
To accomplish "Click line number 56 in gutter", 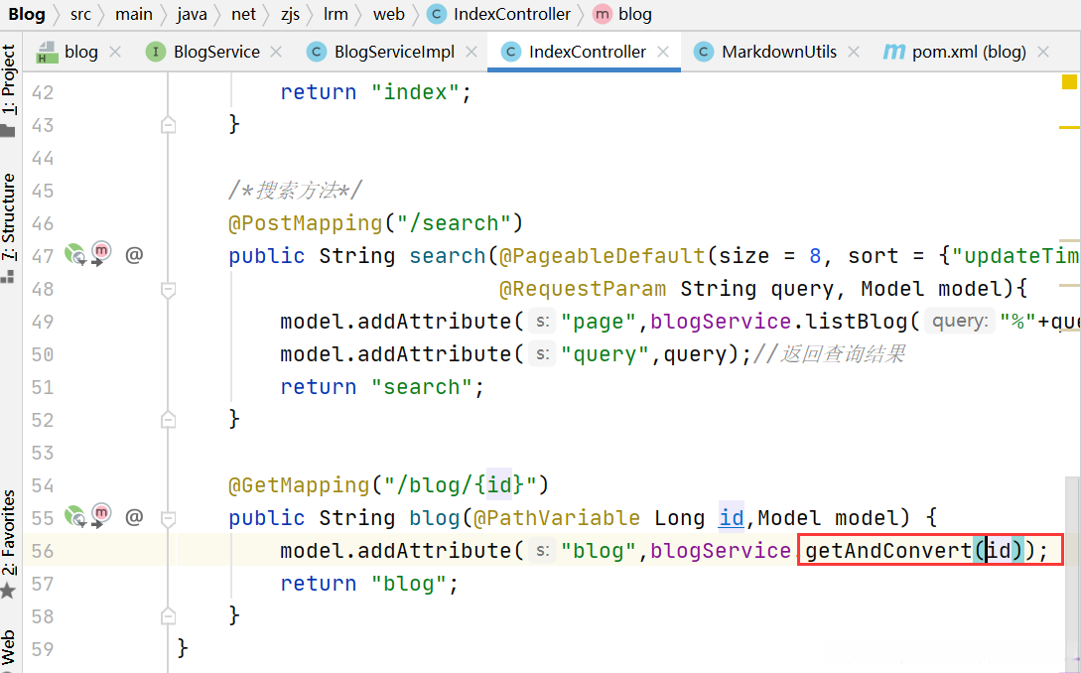I will point(43,551).
